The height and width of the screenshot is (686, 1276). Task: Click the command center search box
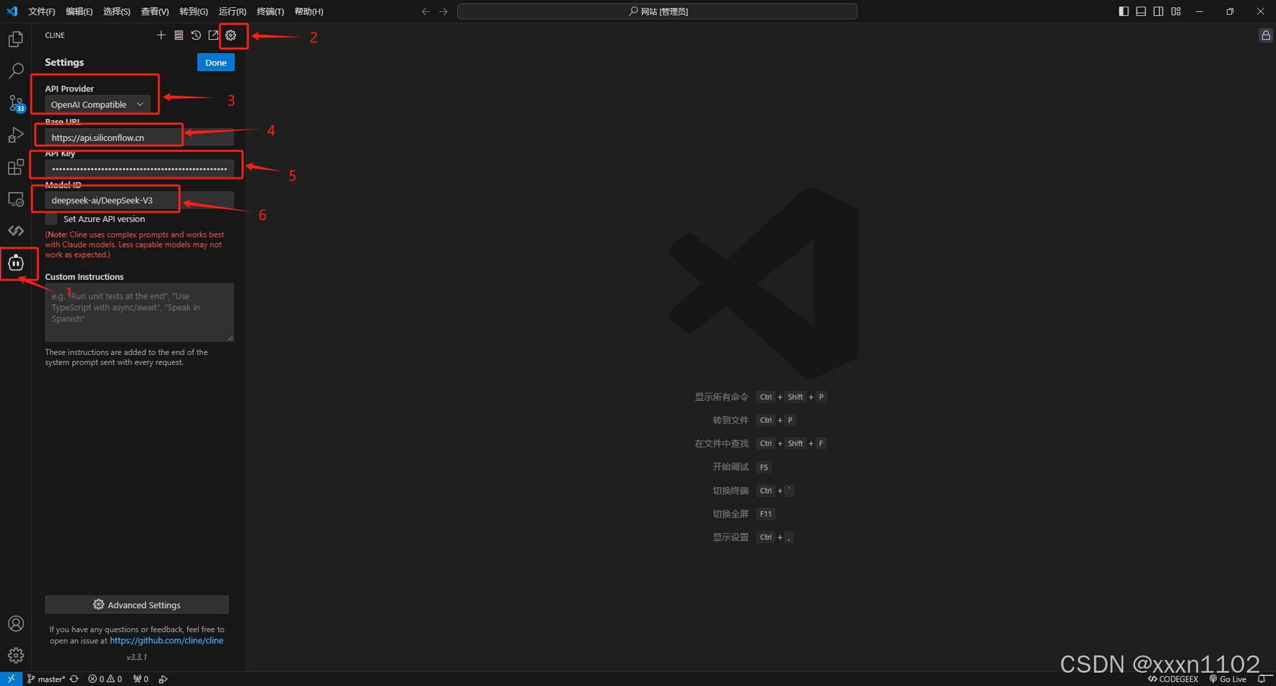click(657, 11)
